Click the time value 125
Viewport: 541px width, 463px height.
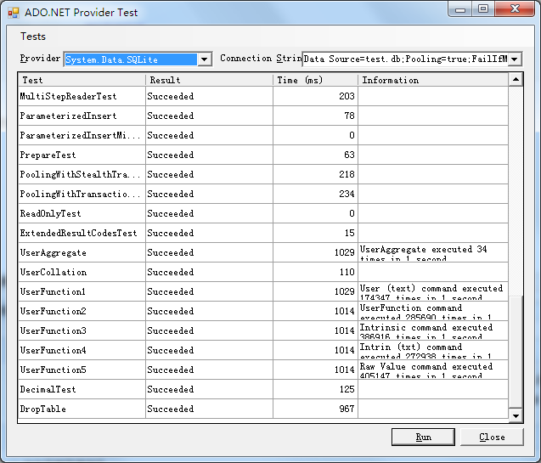(x=347, y=389)
